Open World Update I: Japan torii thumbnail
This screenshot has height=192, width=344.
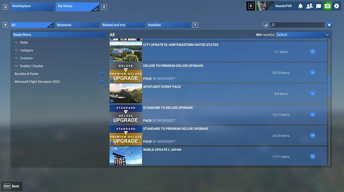click(126, 156)
